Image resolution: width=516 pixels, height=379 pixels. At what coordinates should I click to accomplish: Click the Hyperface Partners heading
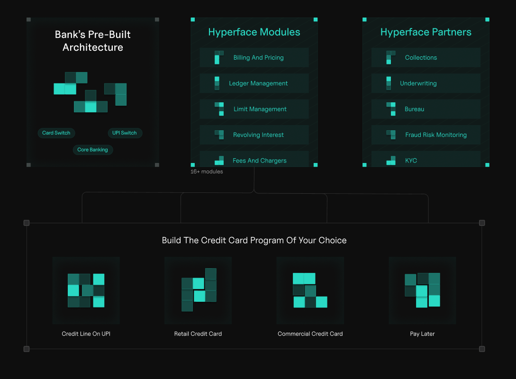[x=426, y=32]
